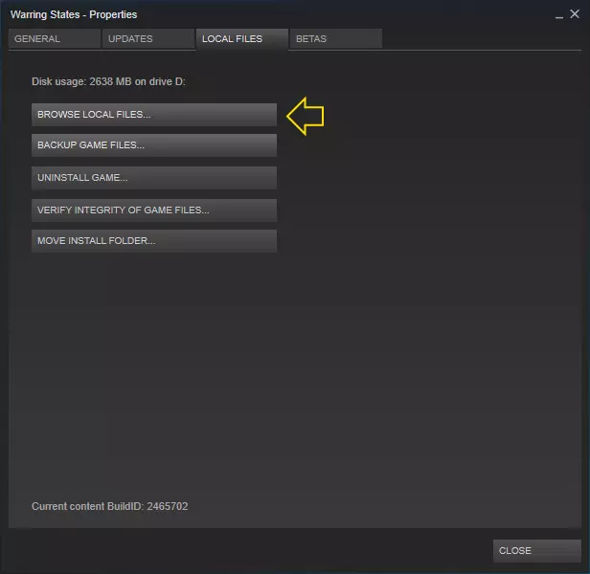Click 'Warring States - Properties' window title
The height and width of the screenshot is (574, 590).
click(x=74, y=14)
